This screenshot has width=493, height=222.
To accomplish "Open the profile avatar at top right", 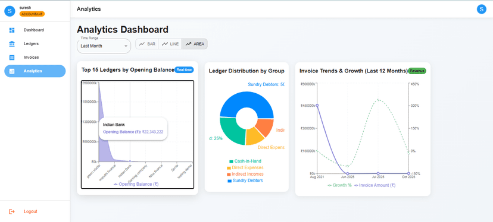I will (481, 9).
